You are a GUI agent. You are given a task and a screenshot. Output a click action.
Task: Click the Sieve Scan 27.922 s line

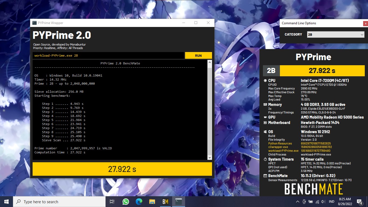click(64, 140)
